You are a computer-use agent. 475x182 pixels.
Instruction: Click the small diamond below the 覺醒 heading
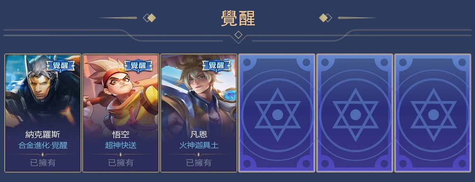[x=238, y=35]
